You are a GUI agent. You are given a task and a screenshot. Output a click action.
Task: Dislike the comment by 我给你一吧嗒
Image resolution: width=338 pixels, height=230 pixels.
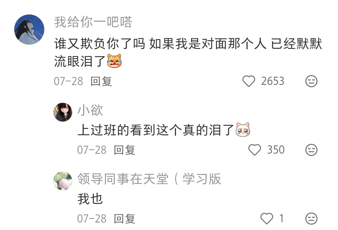pos(311,81)
